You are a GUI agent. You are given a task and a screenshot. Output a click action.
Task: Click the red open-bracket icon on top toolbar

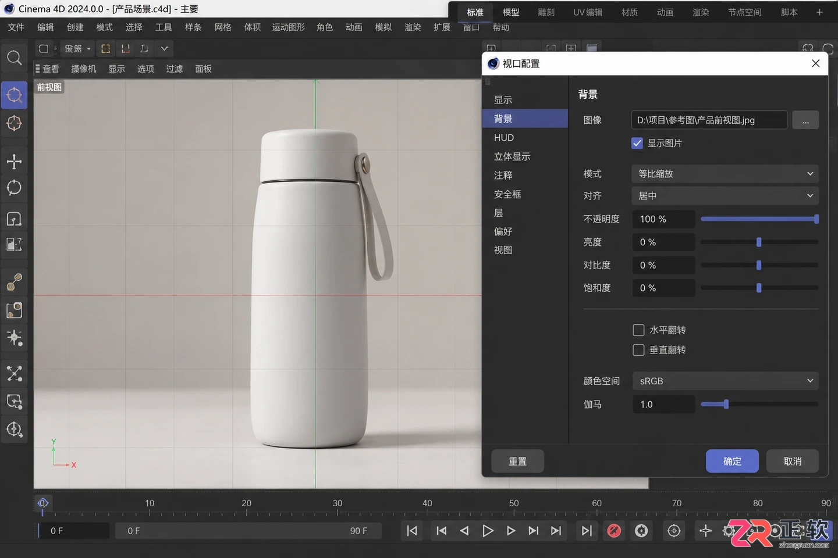pyautogui.click(x=125, y=49)
